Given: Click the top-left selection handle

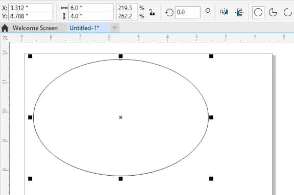Looking at the screenshot, I should [30, 56].
